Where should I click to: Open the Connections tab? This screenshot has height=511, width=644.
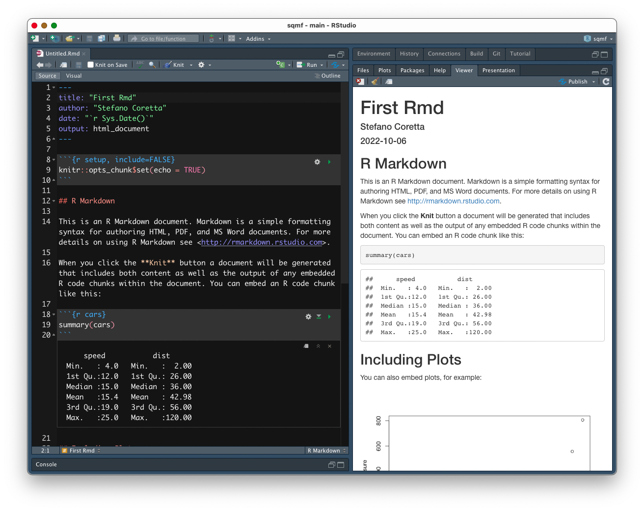coord(444,54)
